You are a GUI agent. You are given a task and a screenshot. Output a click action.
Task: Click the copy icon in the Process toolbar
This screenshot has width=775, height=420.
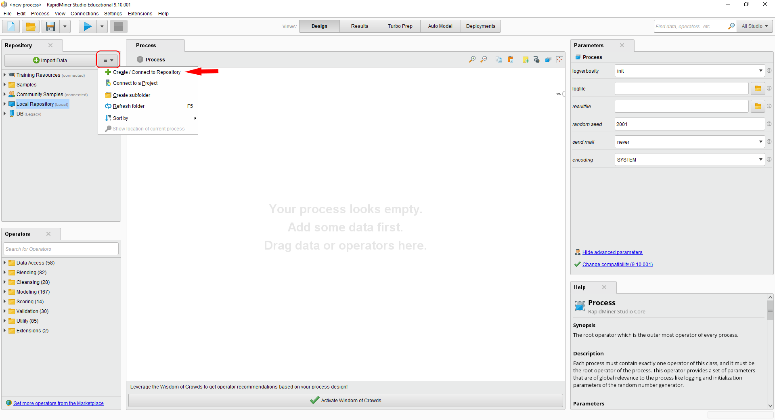499,60
